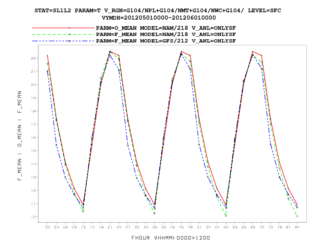This screenshot has width=324, height=250.
Task: Click the green NAM circle marker at hour 84
Action: click(x=297, y=217)
